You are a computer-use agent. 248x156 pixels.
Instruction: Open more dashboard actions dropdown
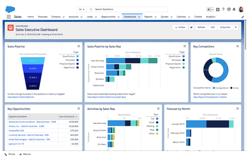(x=236, y=27)
